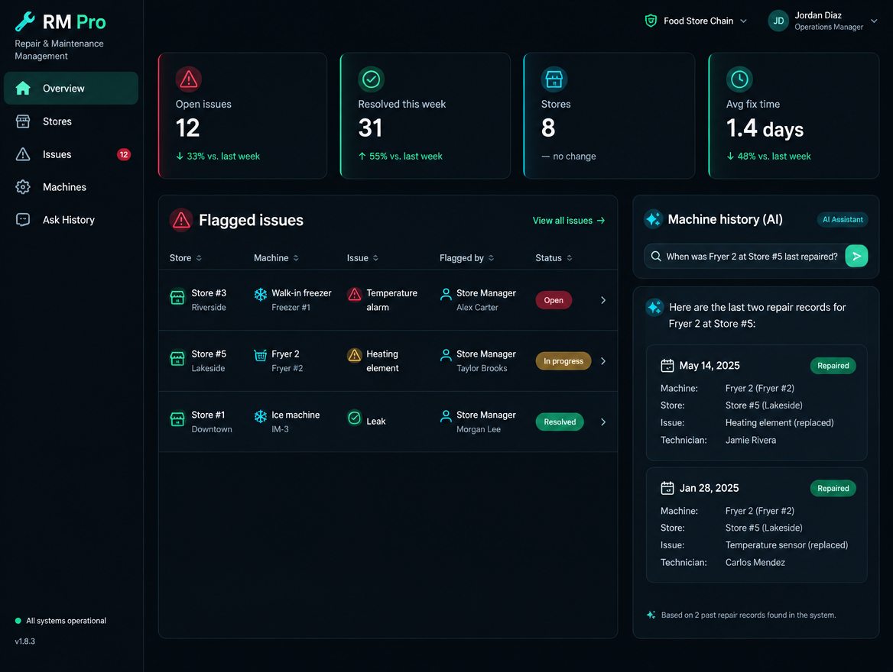Click 'Temperature sensor (replaced)' issue text

pyautogui.click(x=787, y=544)
